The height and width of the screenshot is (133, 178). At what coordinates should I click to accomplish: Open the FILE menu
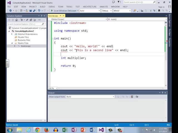click(9, 7)
